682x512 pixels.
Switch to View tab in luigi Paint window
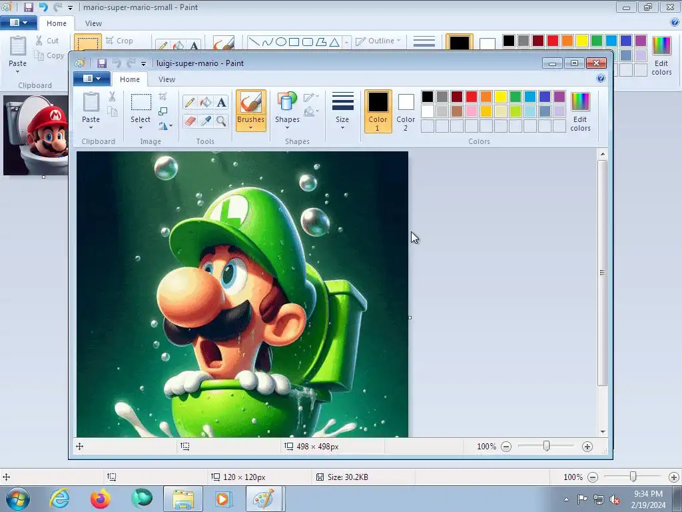click(167, 79)
